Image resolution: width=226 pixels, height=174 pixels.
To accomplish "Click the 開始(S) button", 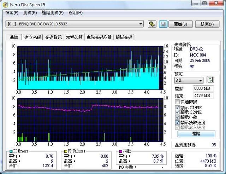I will [x=180, y=24].
